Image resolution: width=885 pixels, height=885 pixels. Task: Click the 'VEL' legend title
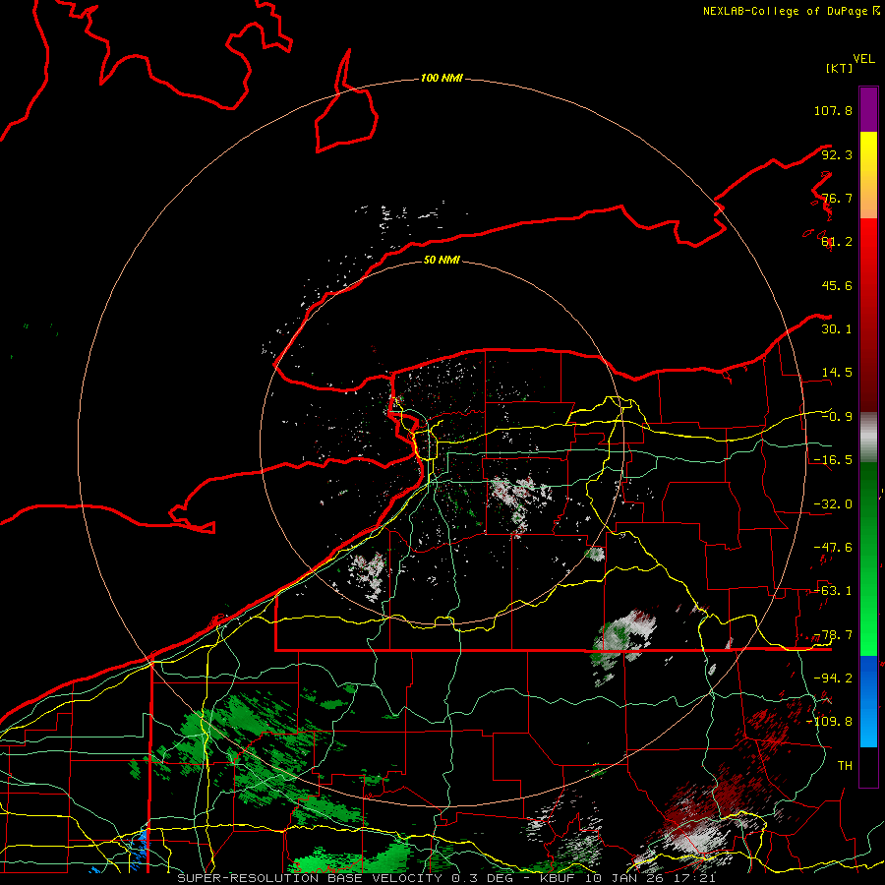click(x=863, y=59)
